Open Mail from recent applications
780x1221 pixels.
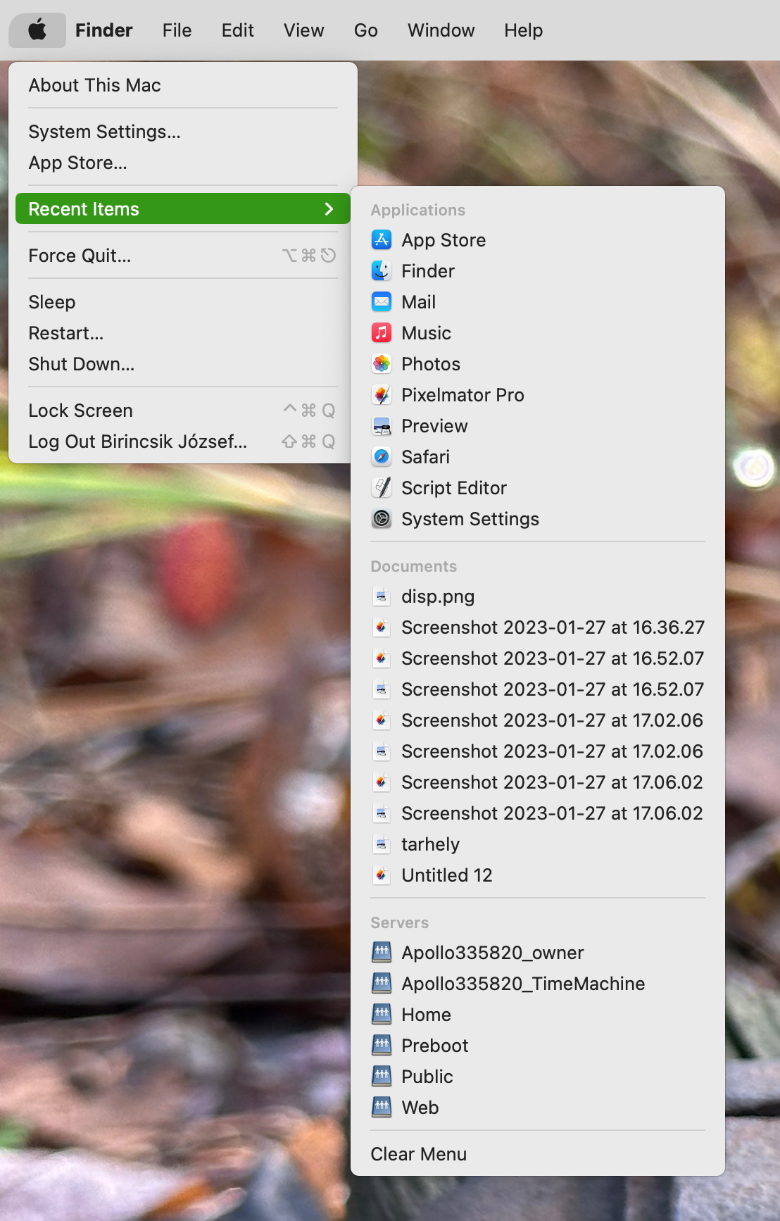[x=538, y=302]
